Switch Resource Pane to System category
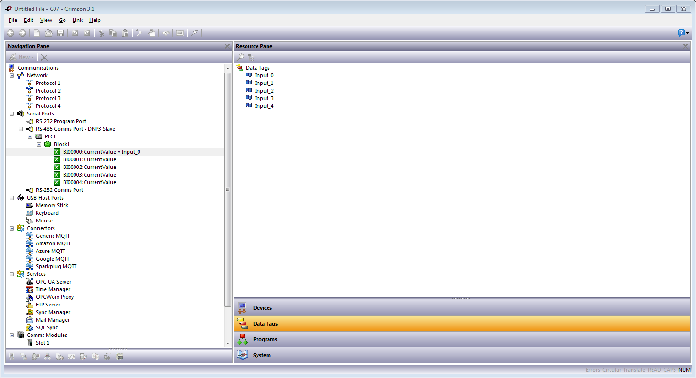 pyautogui.click(x=462, y=355)
